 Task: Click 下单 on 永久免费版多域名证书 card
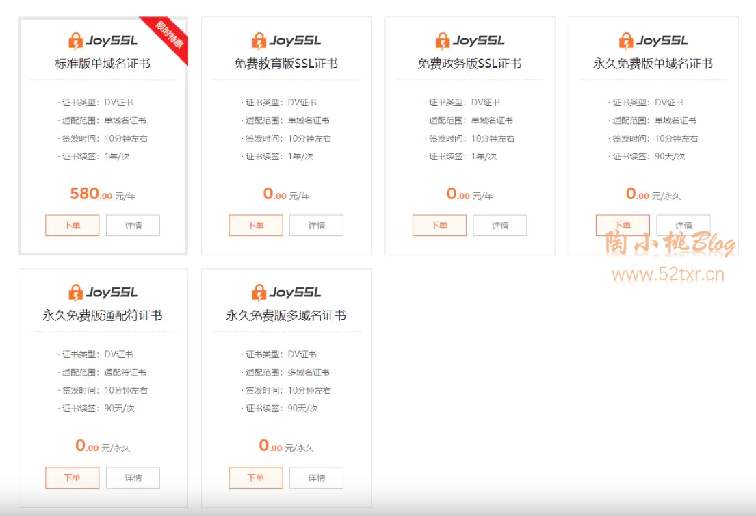coord(256,478)
